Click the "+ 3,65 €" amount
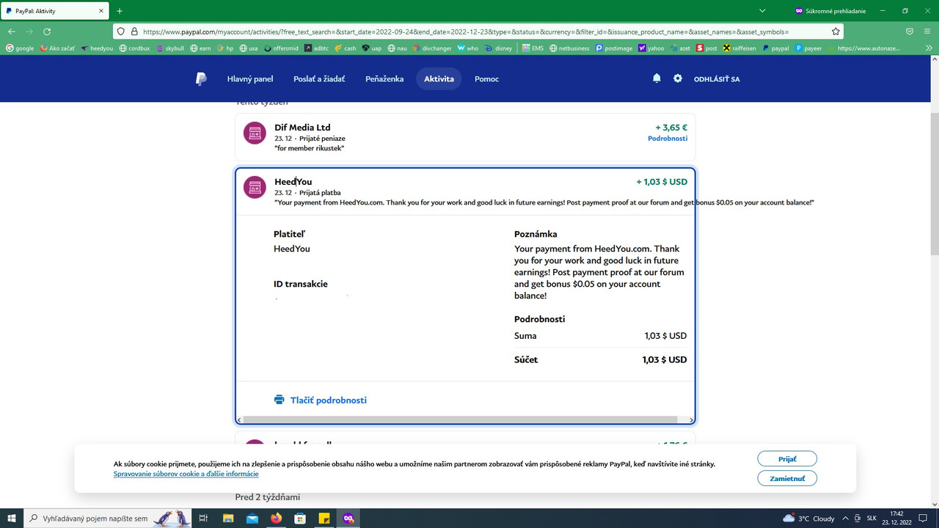The image size is (939, 528). (x=671, y=128)
